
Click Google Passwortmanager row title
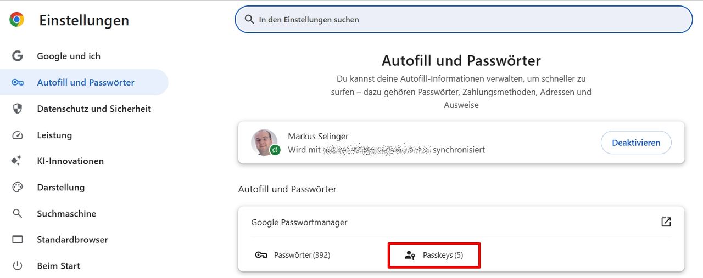(x=299, y=222)
